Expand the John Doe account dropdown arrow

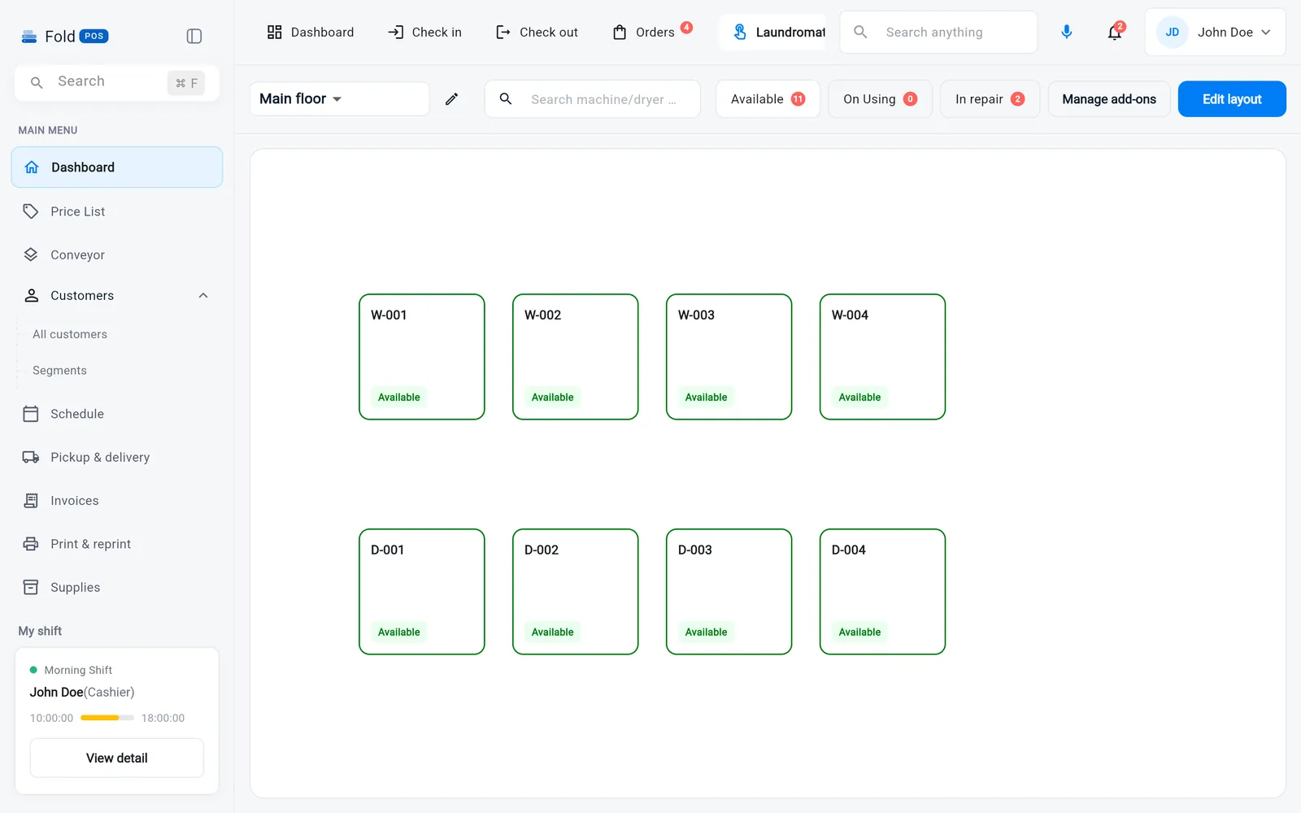click(x=1266, y=33)
